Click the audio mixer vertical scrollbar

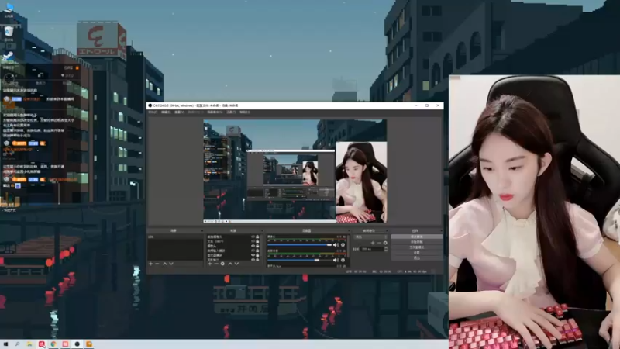click(348, 245)
